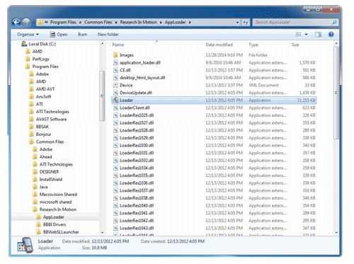
Task: Select desktop_html_layout.dll icon
Action: [115, 78]
